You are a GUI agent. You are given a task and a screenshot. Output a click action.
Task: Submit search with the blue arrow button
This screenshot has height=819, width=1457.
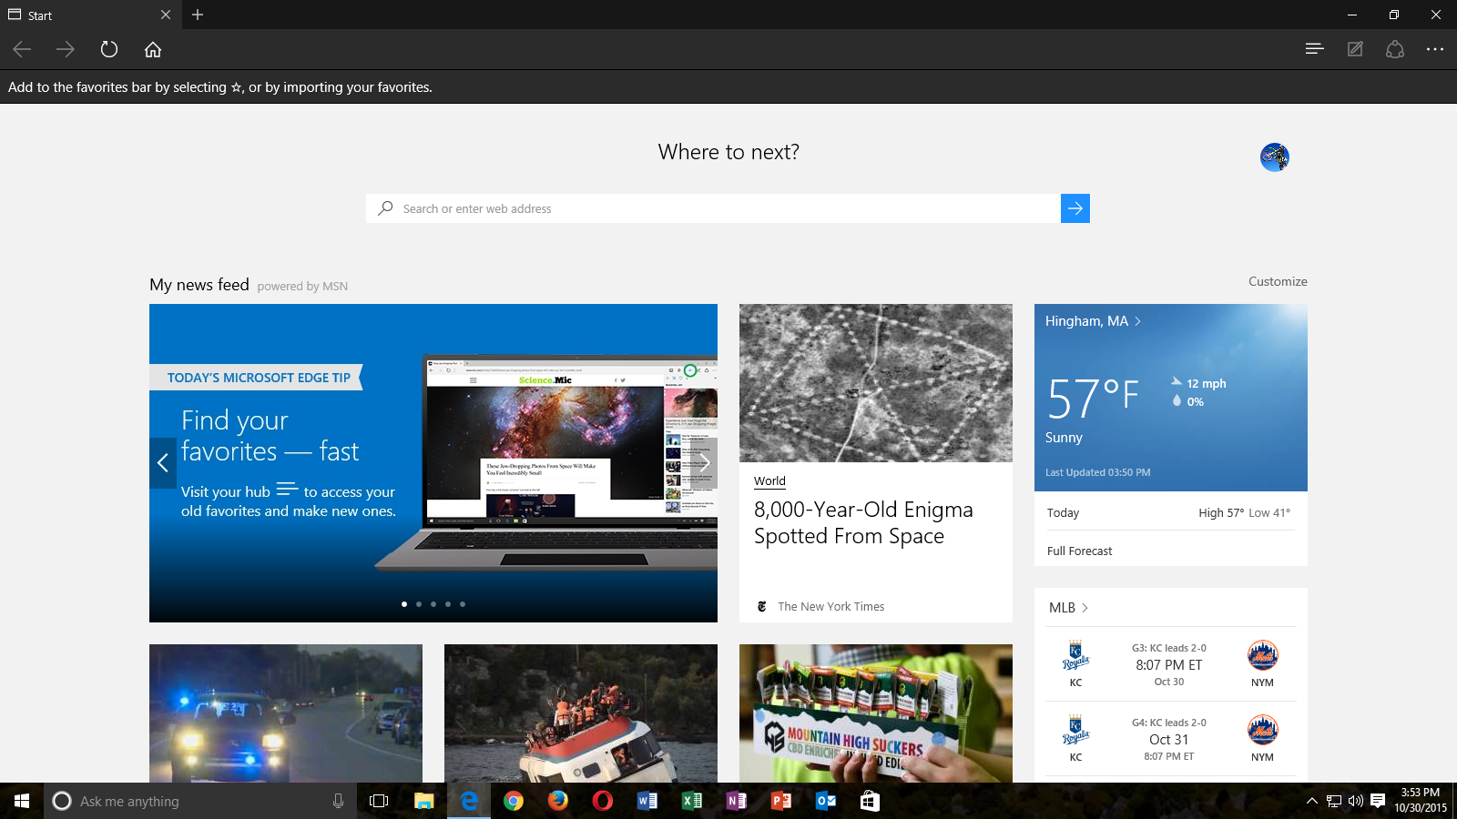coord(1075,208)
